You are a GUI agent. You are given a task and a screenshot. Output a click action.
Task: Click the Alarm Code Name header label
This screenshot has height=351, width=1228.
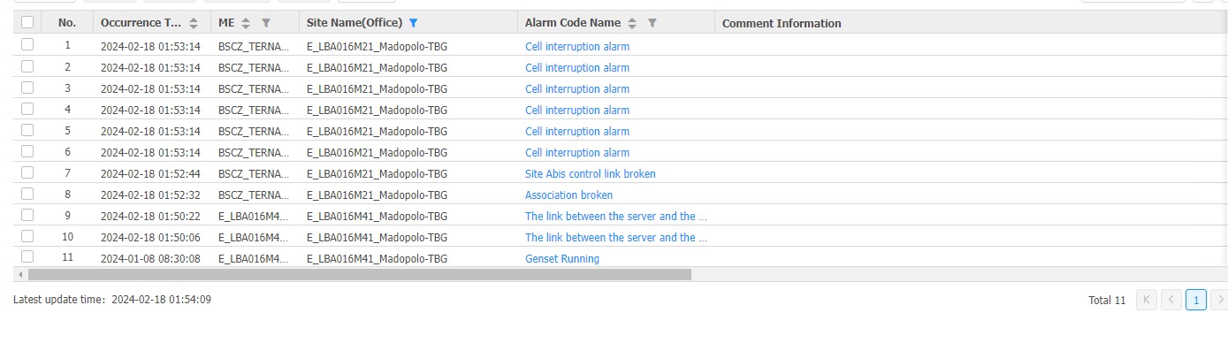[x=573, y=23]
